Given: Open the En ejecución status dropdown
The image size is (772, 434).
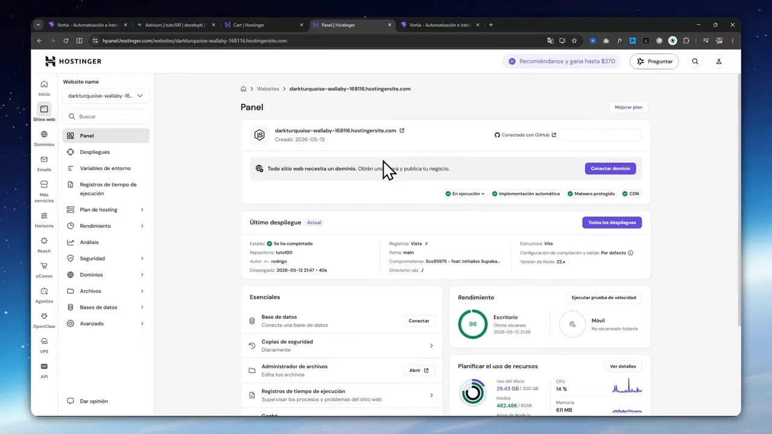Looking at the screenshot, I should tap(465, 193).
